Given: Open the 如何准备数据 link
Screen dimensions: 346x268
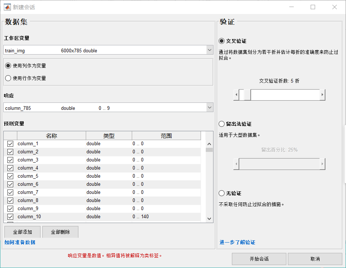Looking at the screenshot, I should (20, 242).
